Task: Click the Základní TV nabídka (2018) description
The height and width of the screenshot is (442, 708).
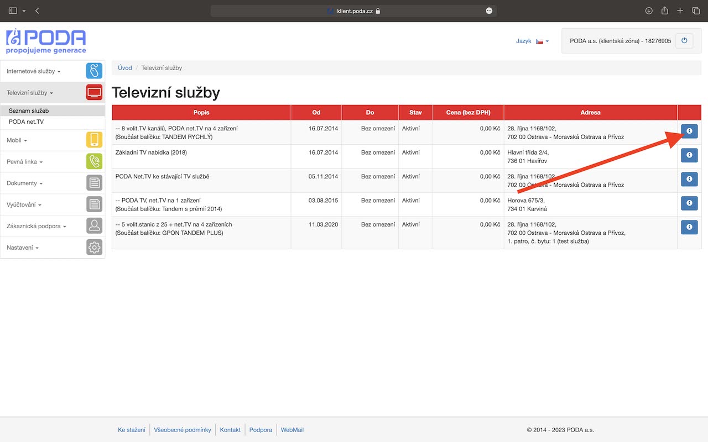Action: tap(151, 152)
